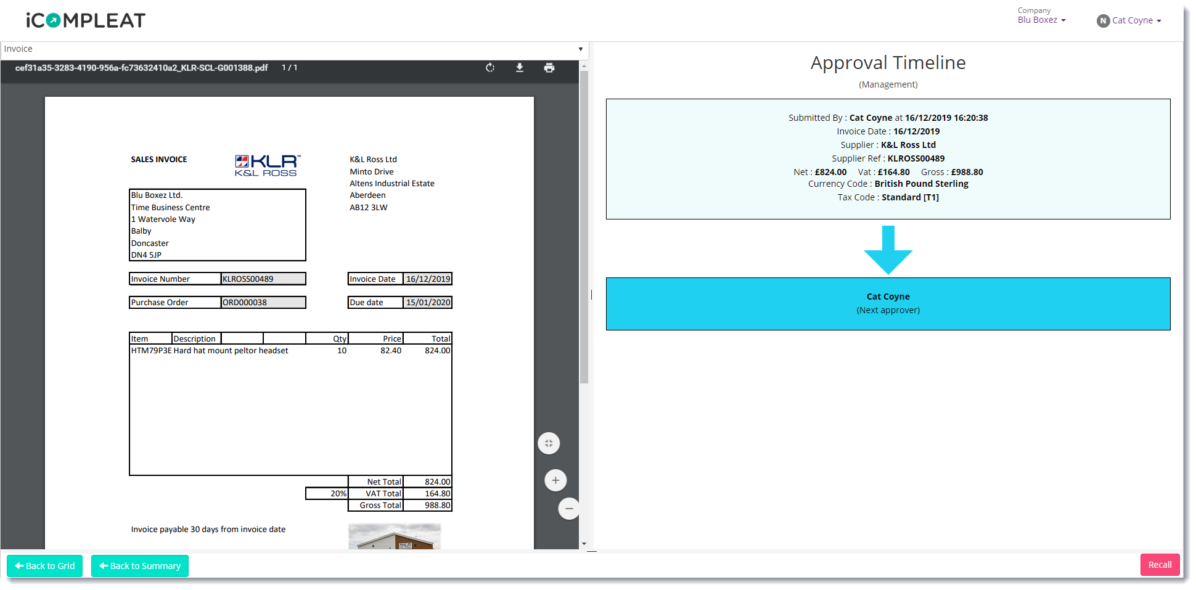1196x590 pixels.
Task: Click the Blu Boxez Ltd. address line
Action: pyautogui.click(x=157, y=195)
